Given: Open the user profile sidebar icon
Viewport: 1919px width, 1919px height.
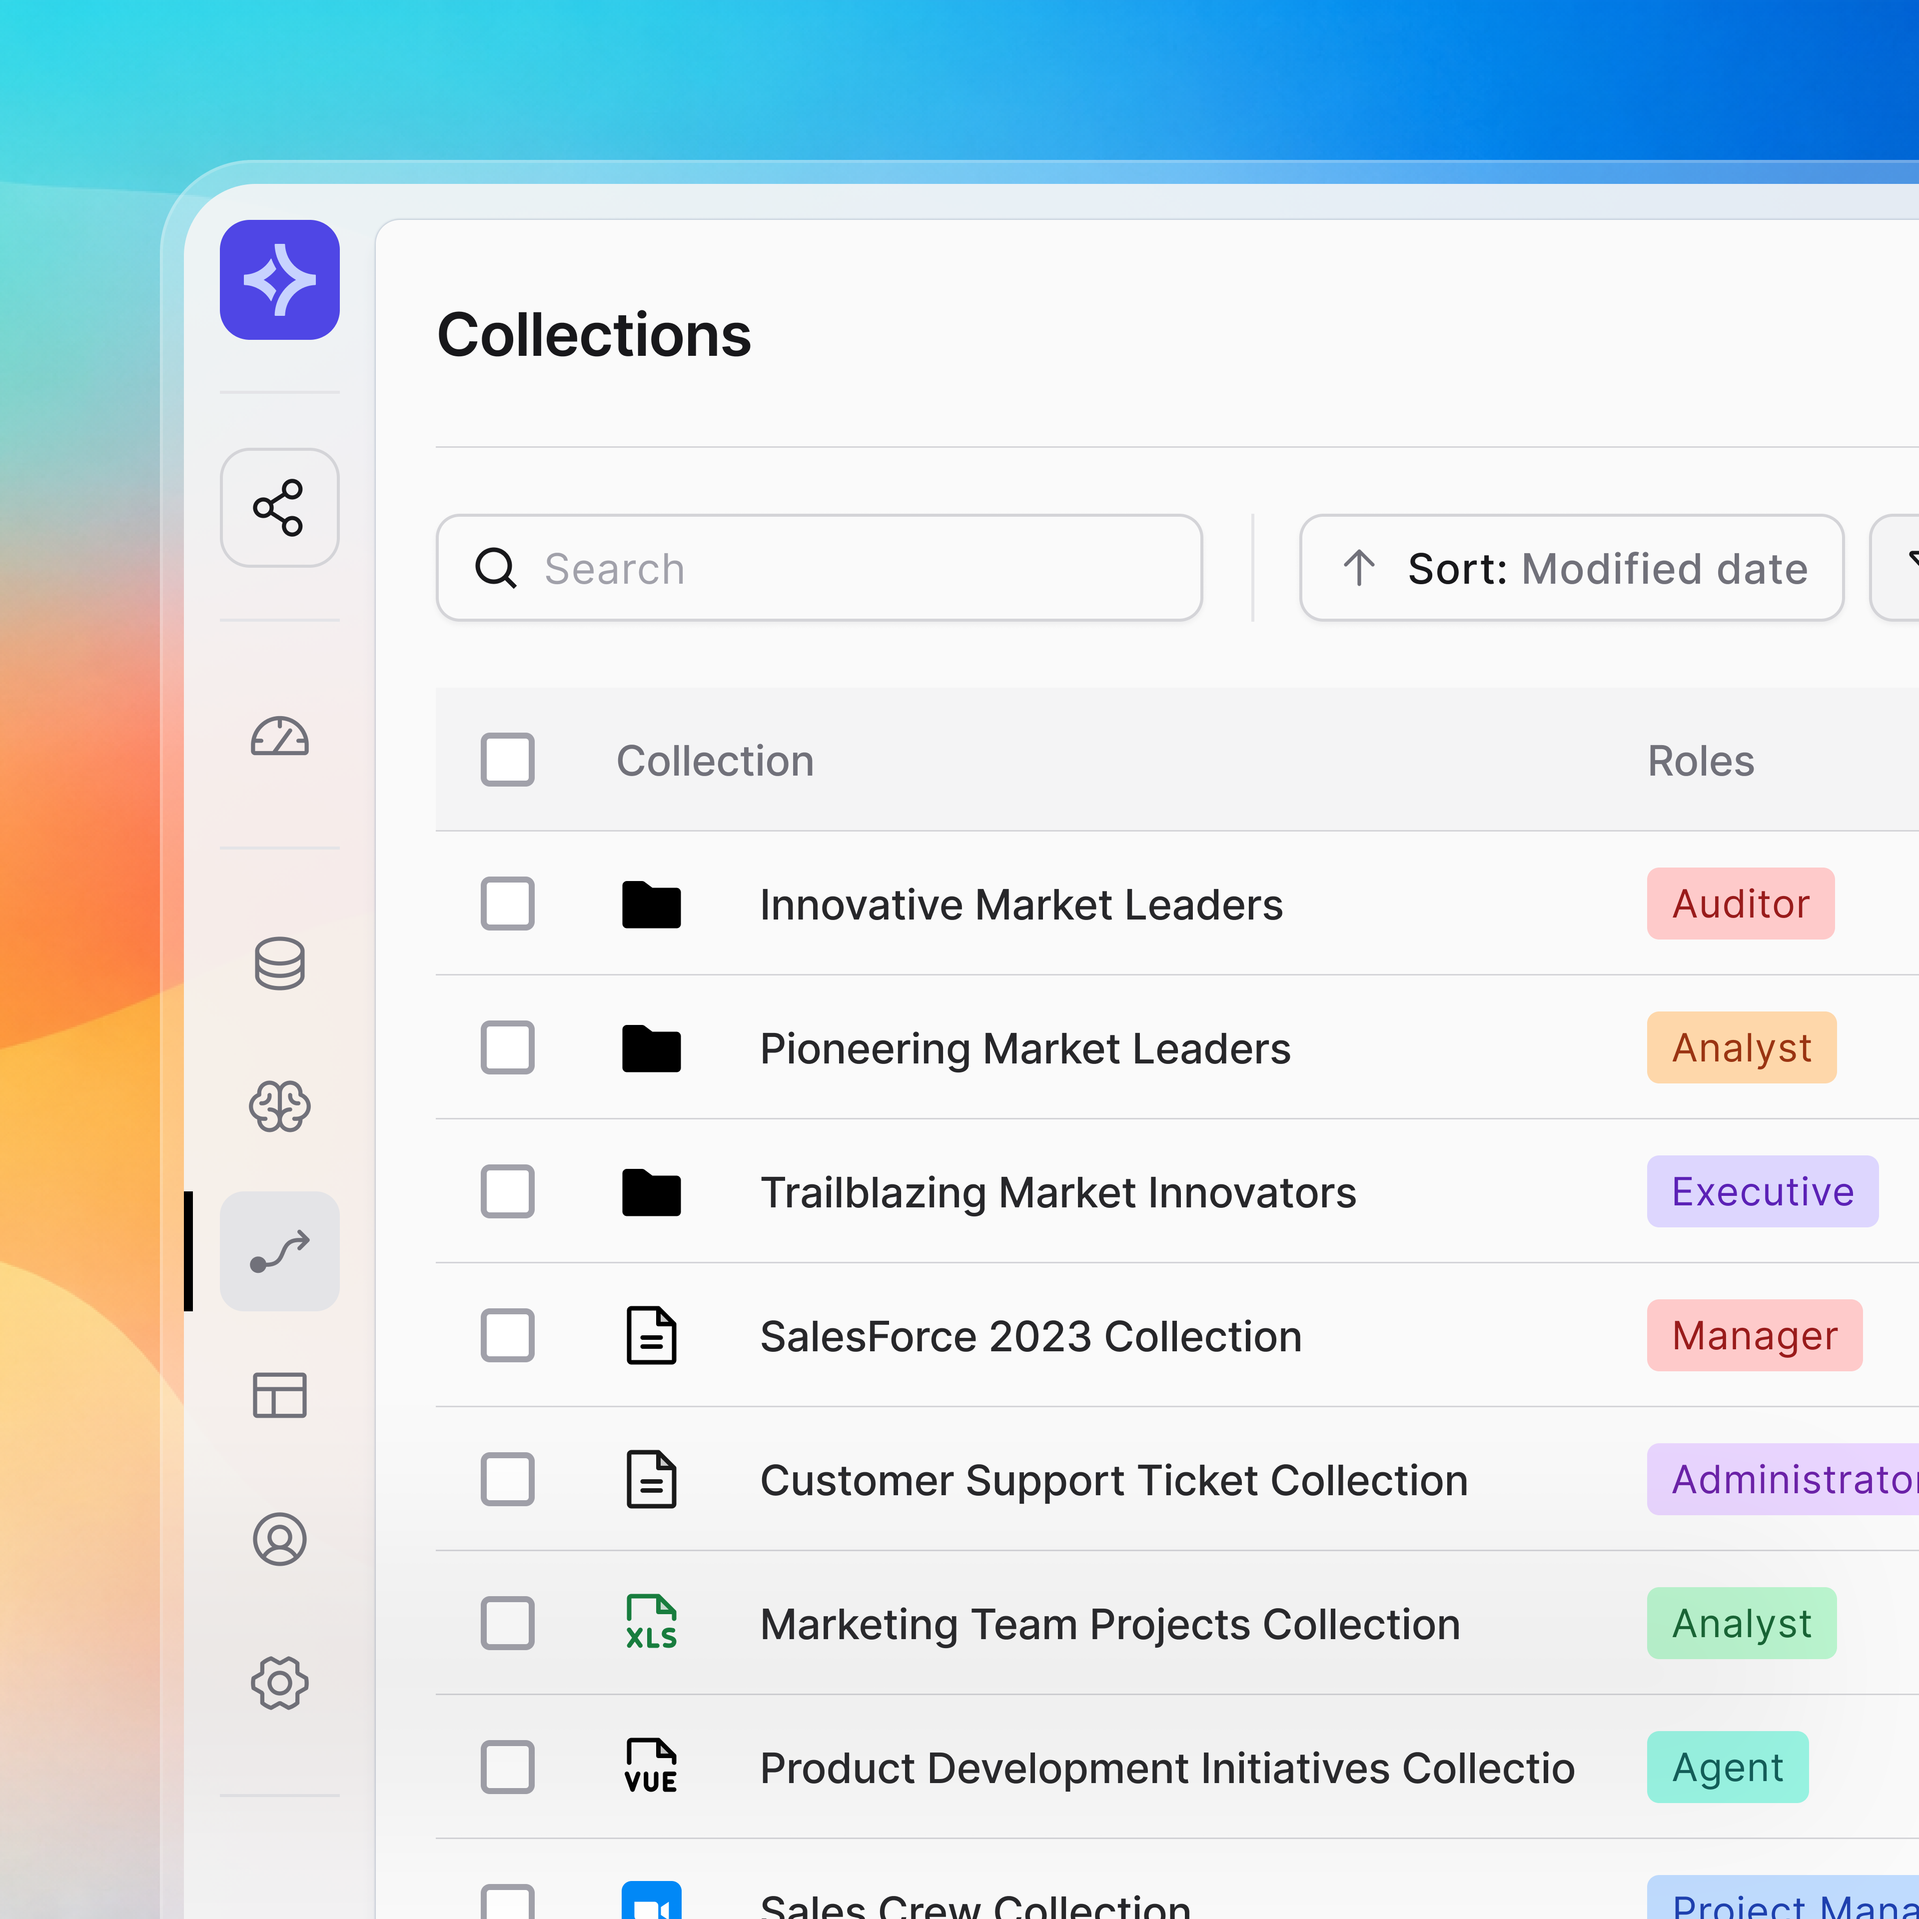Looking at the screenshot, I should (279, 1539).
